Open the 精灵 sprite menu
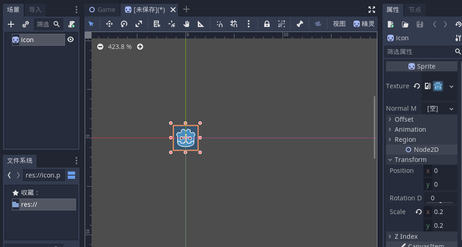The height and width of the screenshot is (247, 462). coord(364,24)
